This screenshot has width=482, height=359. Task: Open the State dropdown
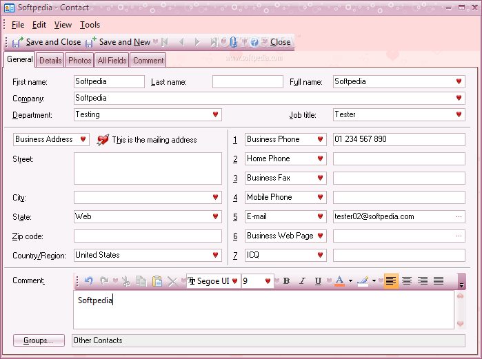click(215, 216)
